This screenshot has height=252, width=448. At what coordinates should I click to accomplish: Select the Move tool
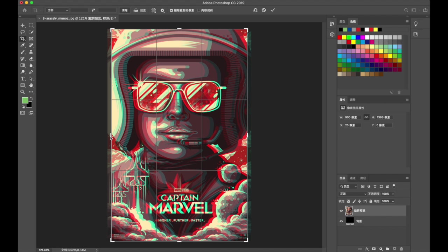(x=22, y=26)
